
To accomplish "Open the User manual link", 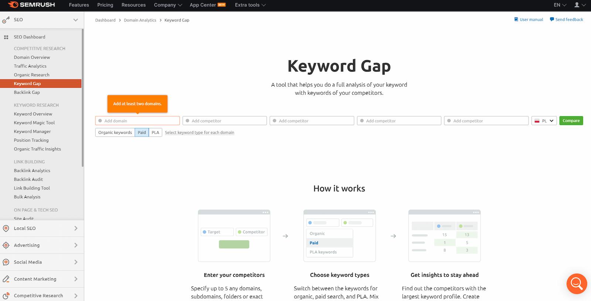I will [531, 20].
